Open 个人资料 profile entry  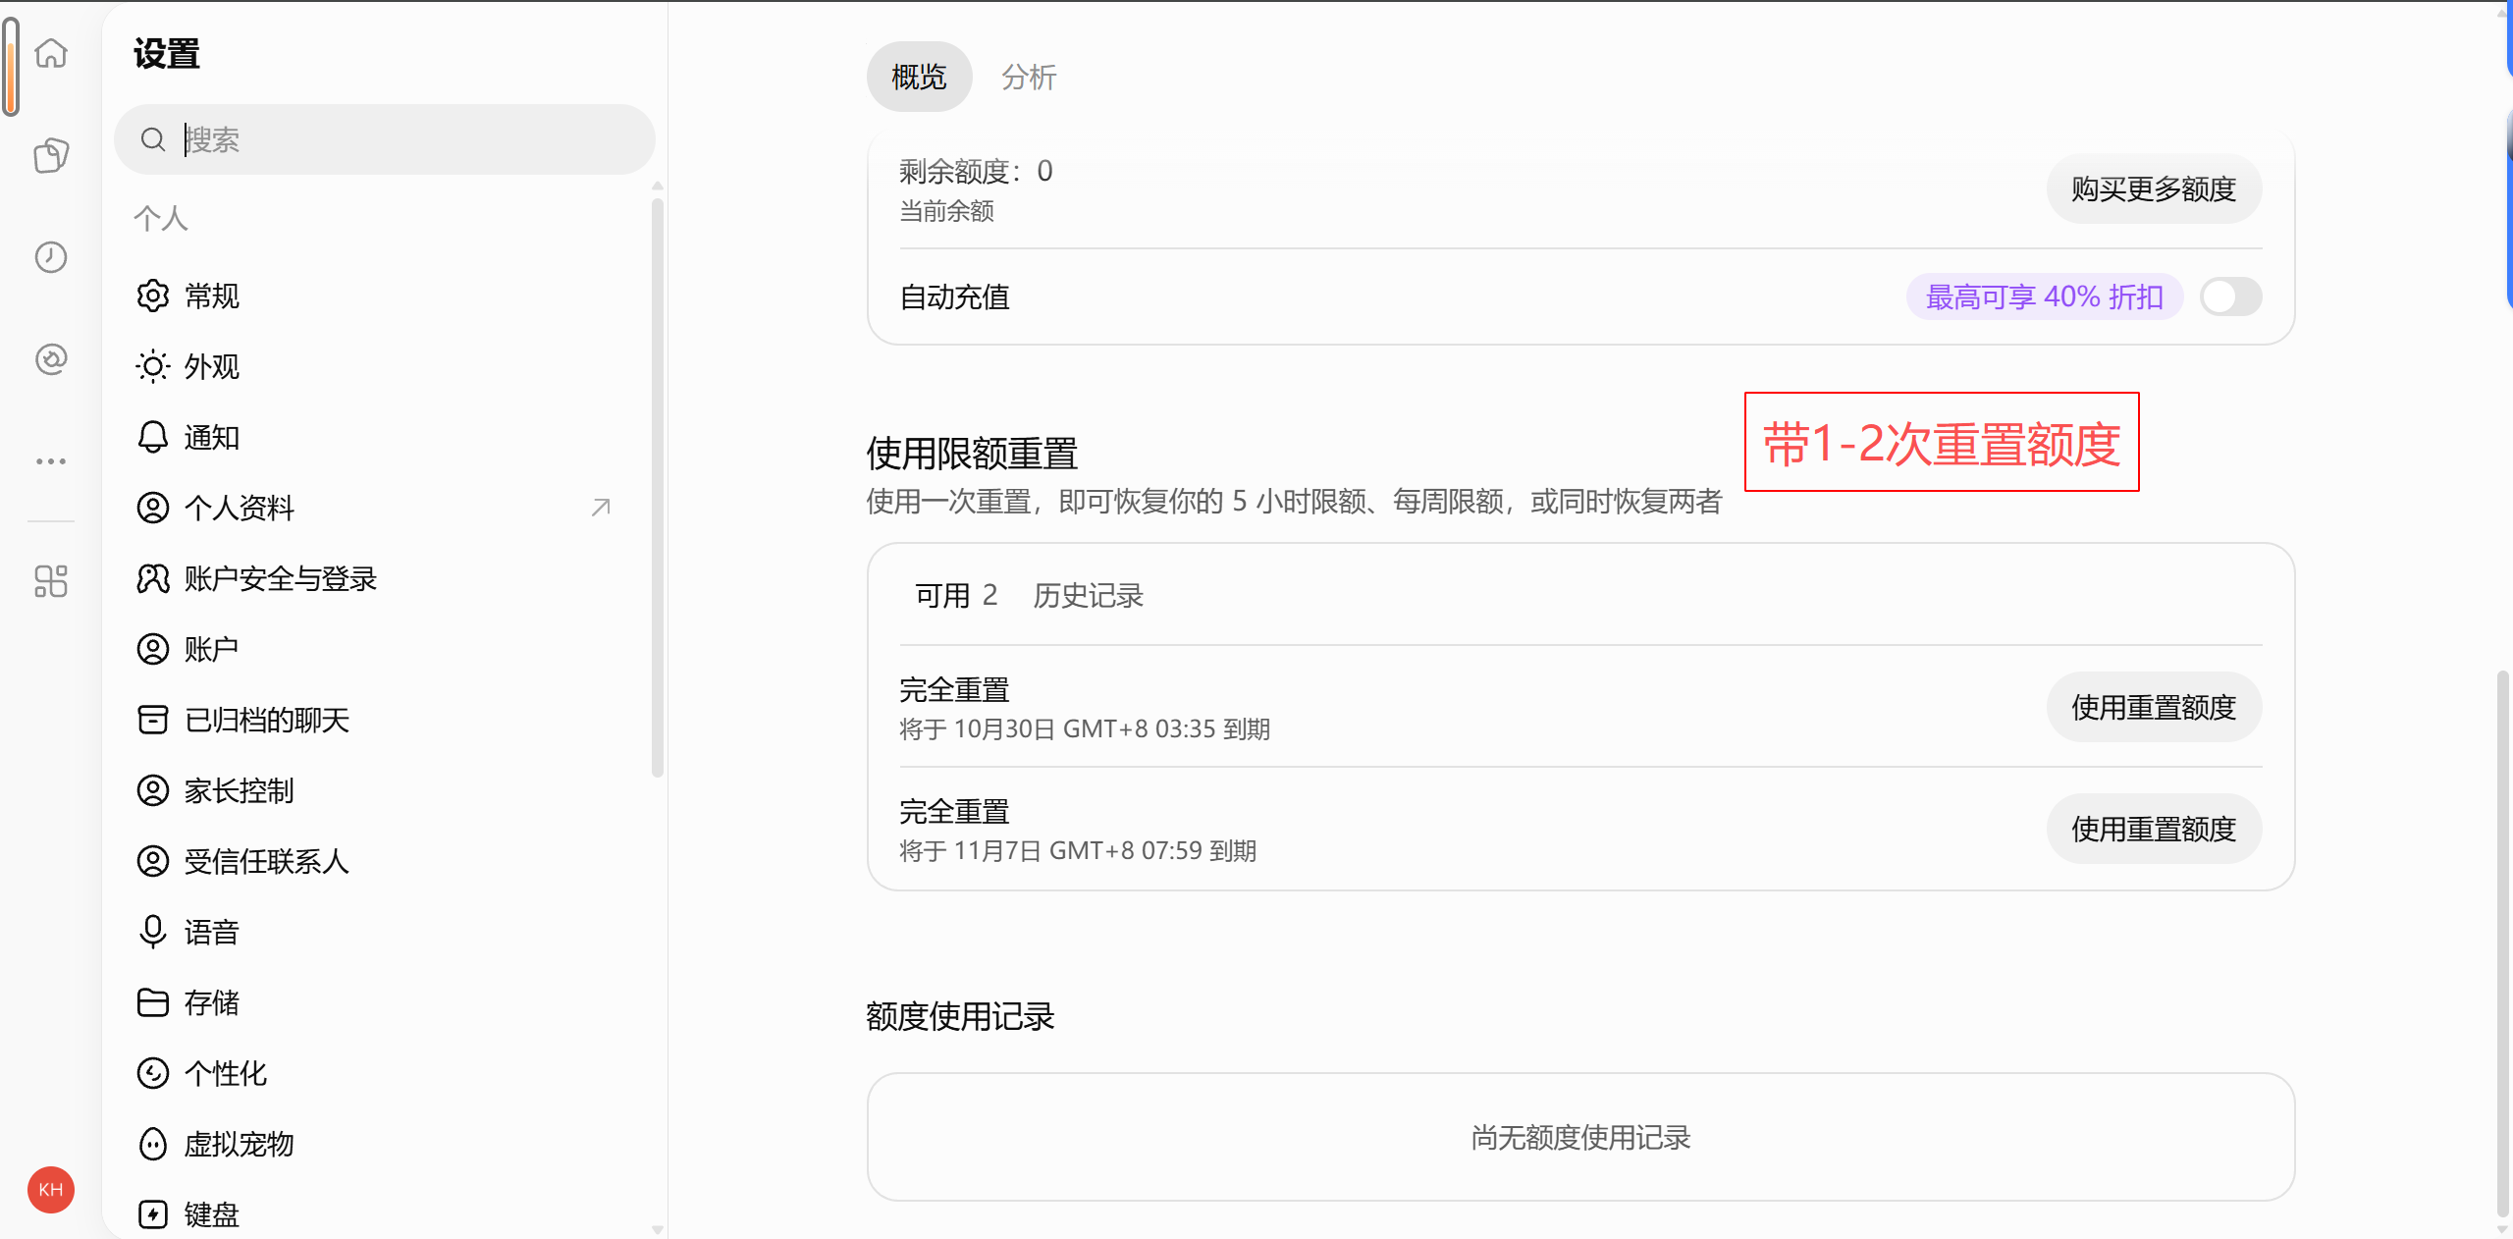(x=383, y=508)
